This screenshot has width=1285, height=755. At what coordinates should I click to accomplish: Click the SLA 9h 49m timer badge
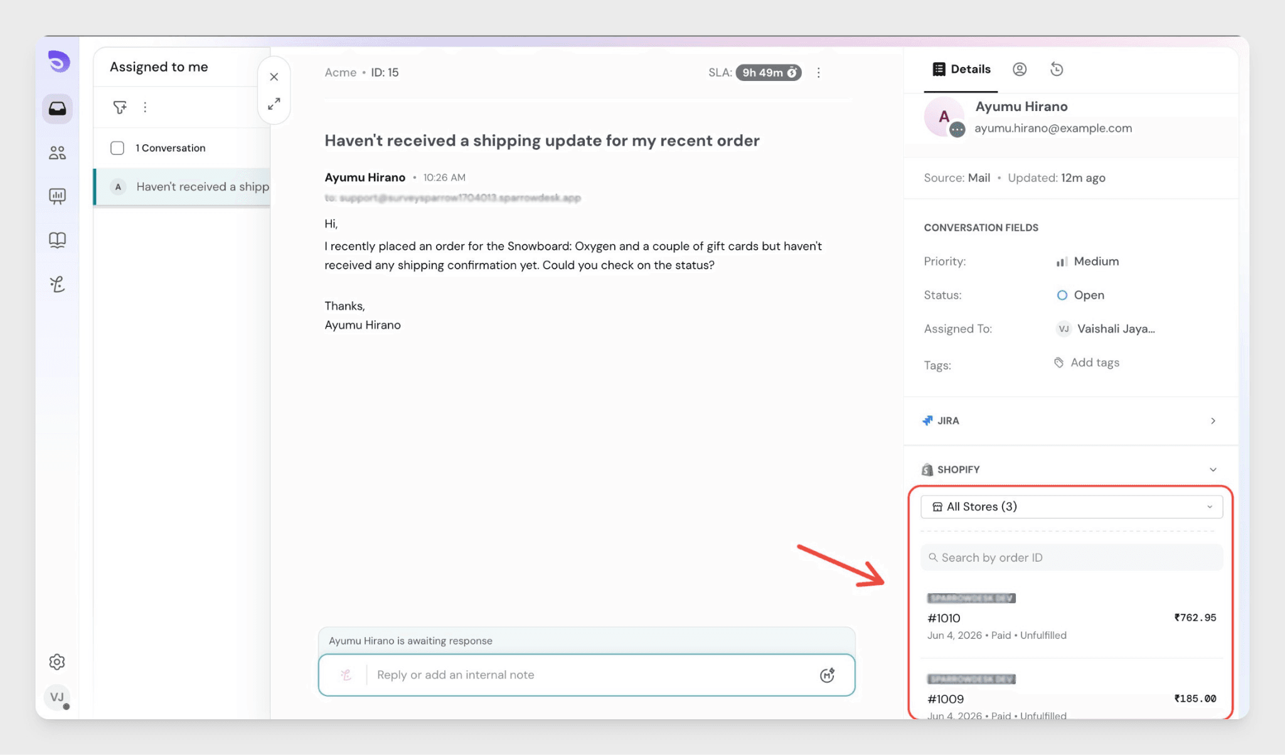click(769, 72)
